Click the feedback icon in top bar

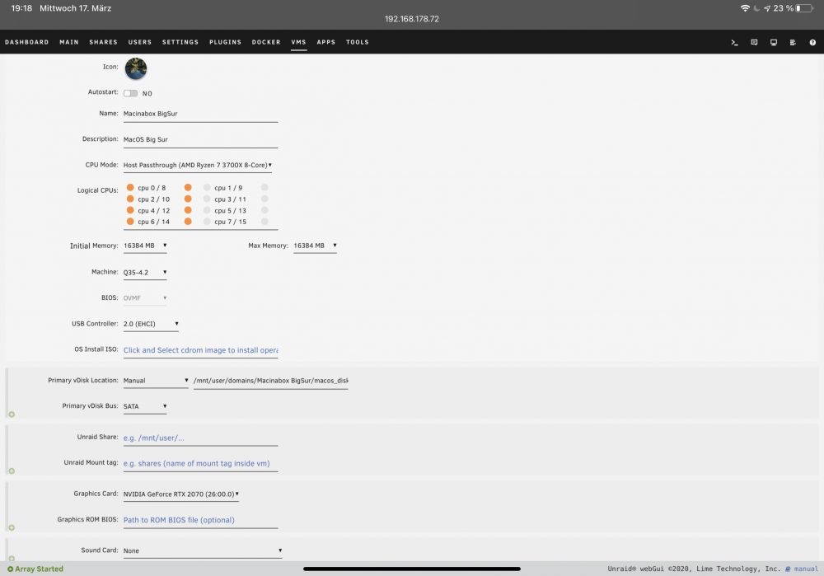point(754,43)
